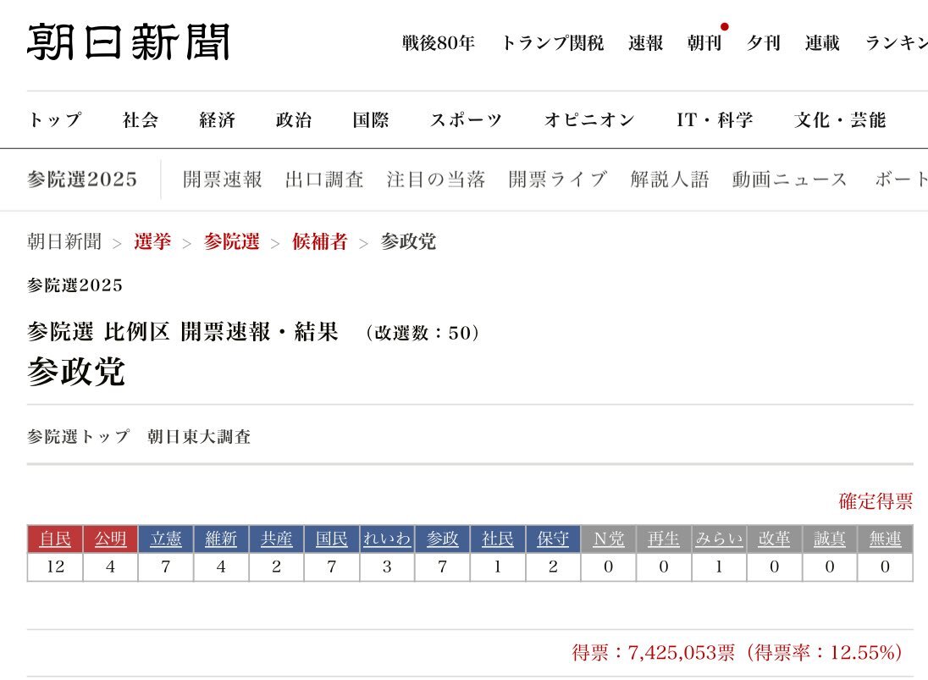928x680 pixels.
Task: Open the 夕刊 link
Action: (x=764, y=42)
